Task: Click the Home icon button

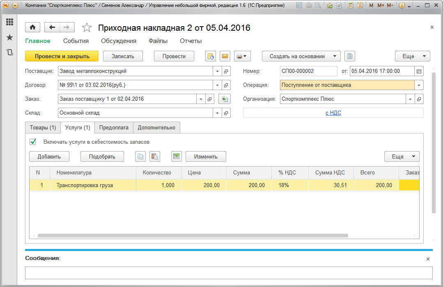Action: (32, 27)
